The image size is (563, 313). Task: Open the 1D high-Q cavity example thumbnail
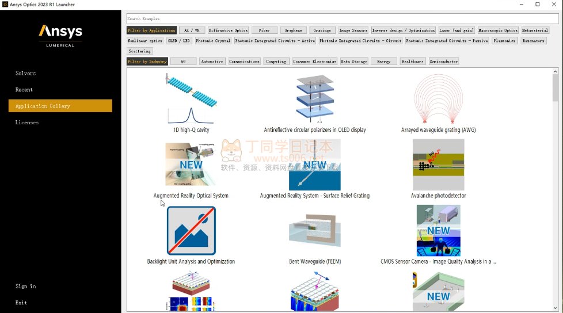(x=191, y=99)
